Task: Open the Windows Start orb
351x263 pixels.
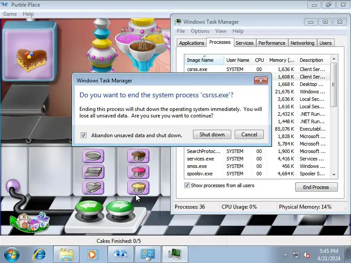Action: (12, 254)
